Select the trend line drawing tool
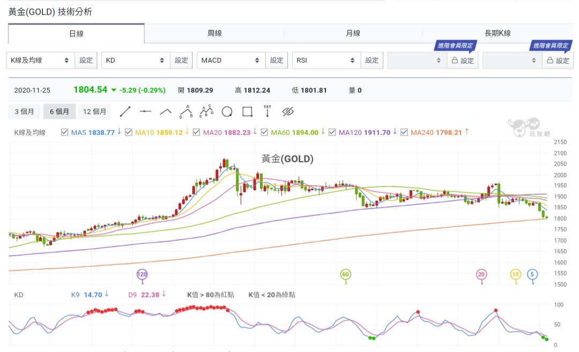This screenshot has height=352, width=579. [x=125, y=111]
